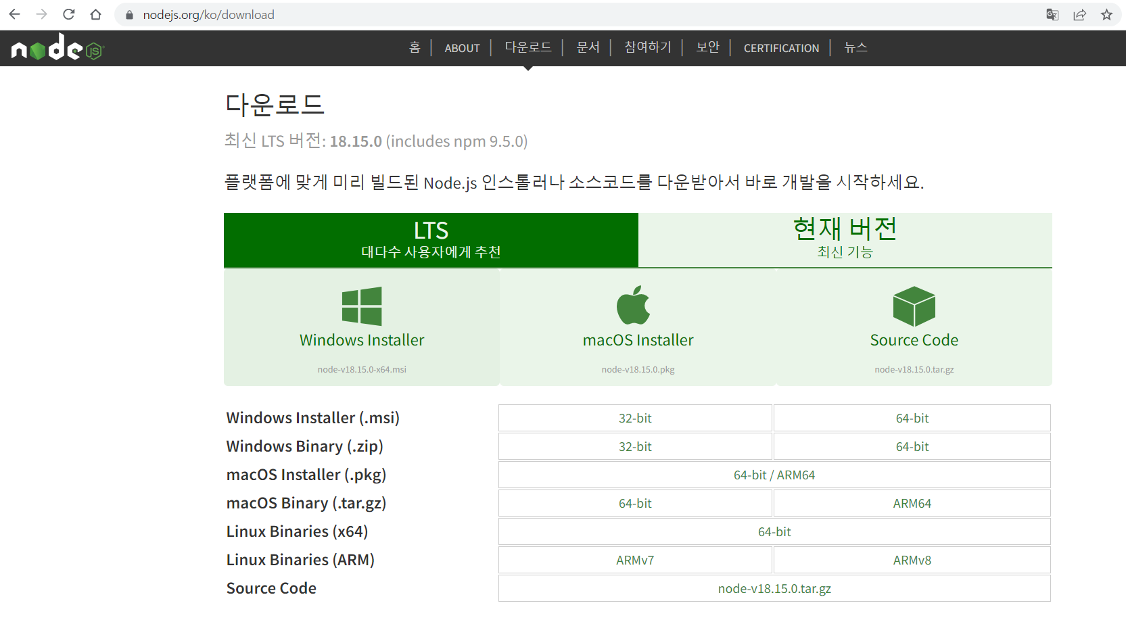Click node-v18.15.0.pkg filename
This screenshot has width=1126, height=620.
tap(638, 370)
